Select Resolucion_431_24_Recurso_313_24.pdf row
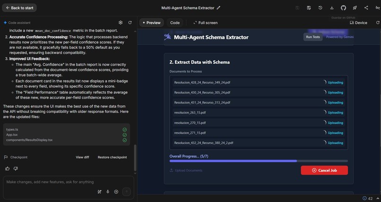Viewport: 381px width, 202px height. [259, 102]
